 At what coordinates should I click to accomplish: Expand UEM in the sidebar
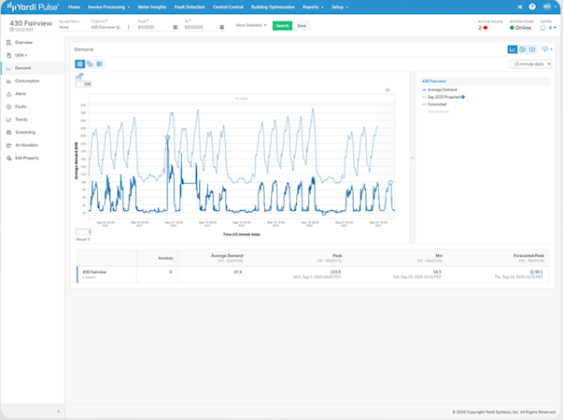21,55
